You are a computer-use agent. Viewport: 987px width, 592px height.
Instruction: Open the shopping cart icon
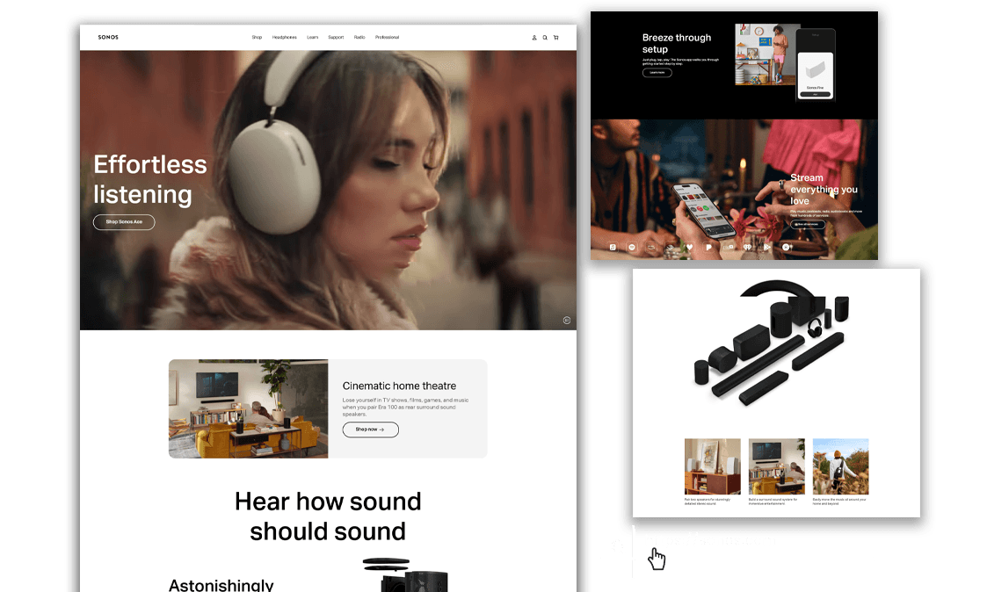pyautogui.click(x=555, y=38)
